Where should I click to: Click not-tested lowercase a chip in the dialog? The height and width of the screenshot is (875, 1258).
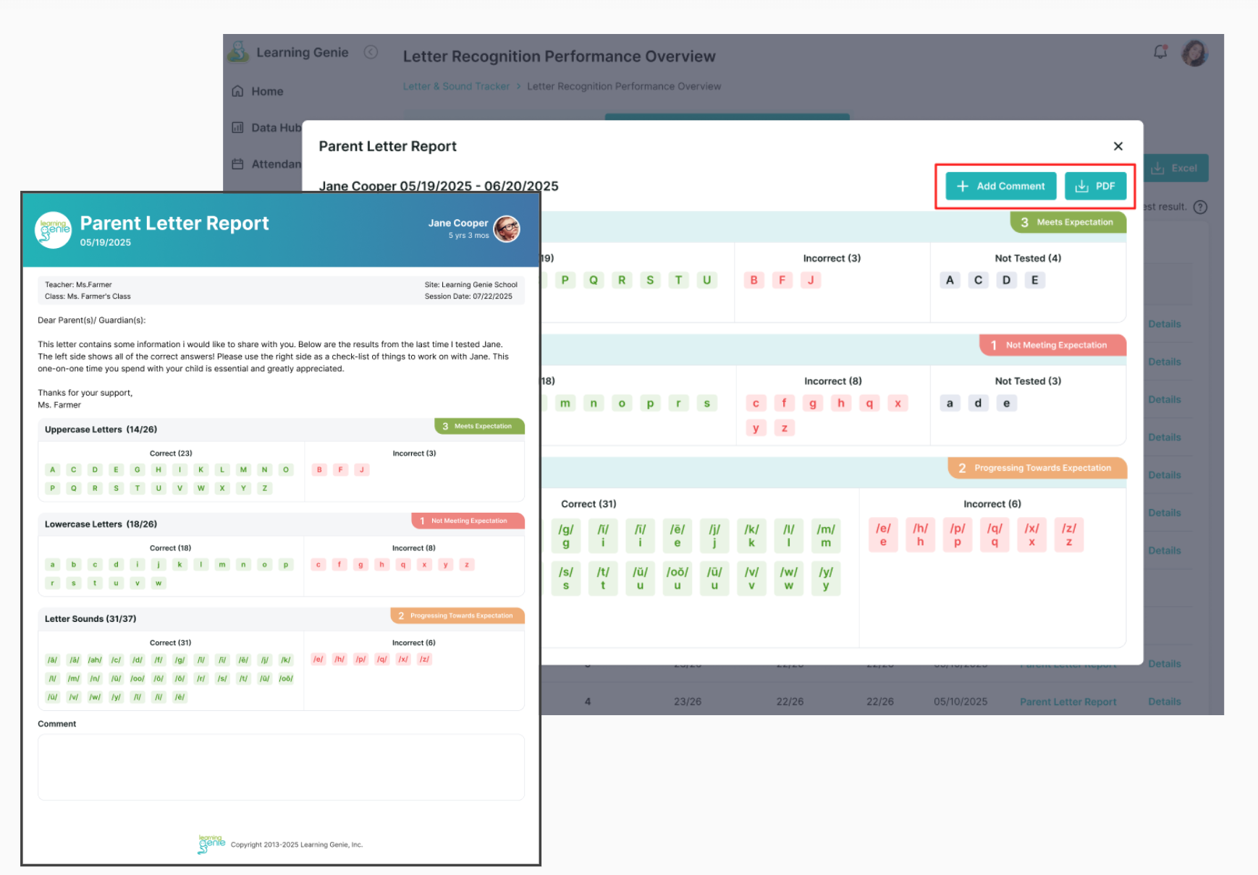(950, 403)
